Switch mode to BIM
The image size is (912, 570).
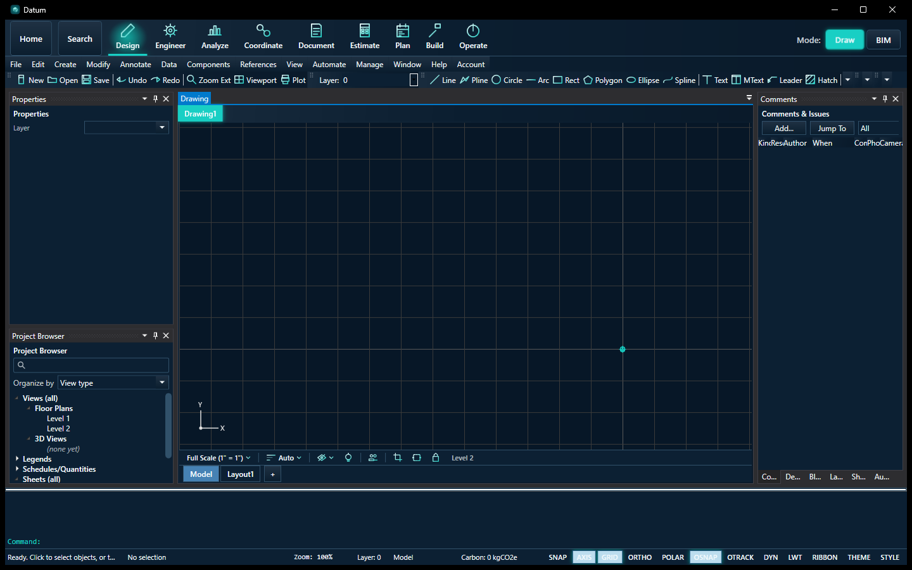coord(883,40)
